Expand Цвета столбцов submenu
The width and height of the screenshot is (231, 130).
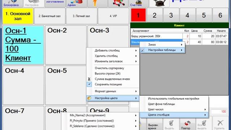[x=174, y=115]
